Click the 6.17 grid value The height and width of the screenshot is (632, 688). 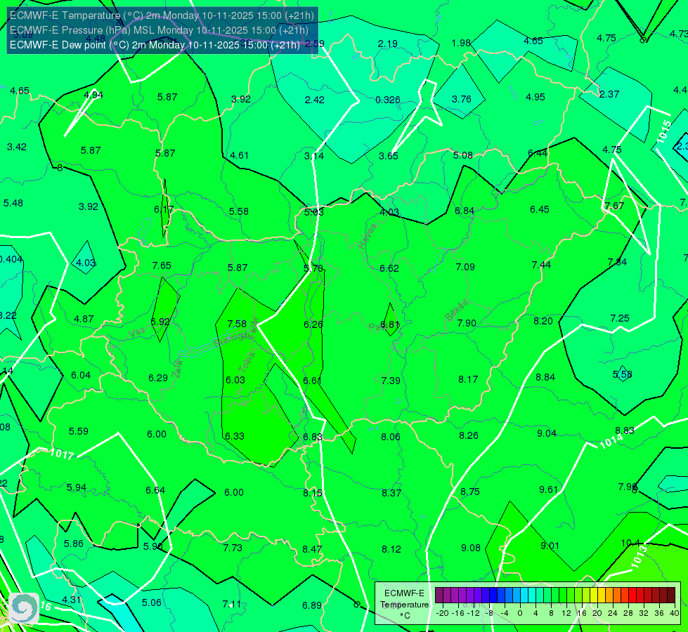pos(164,210)
